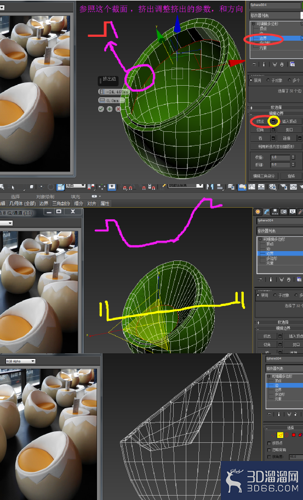Click 封口 button in top panel

click(289, 130)
